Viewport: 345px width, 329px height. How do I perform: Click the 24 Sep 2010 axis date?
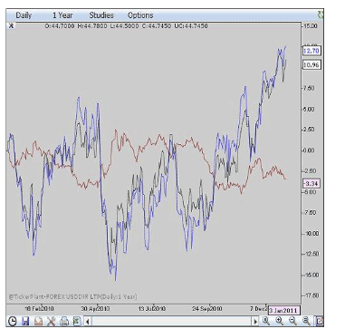click(207, 309)
